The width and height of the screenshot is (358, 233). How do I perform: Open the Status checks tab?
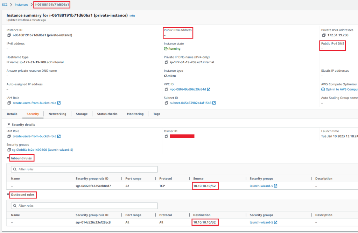pyautogui.click(x=107, y=114)
